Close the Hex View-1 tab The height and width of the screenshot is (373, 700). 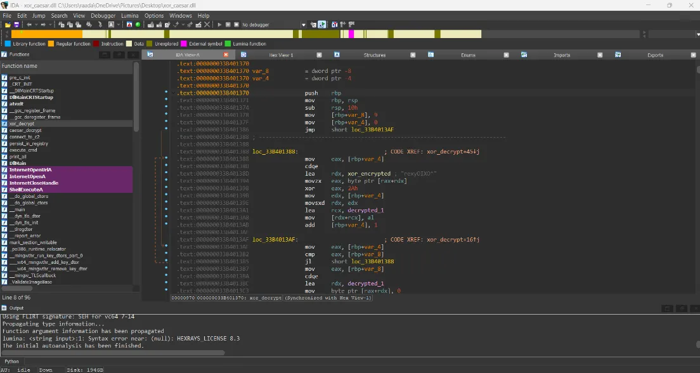[319, 55]
